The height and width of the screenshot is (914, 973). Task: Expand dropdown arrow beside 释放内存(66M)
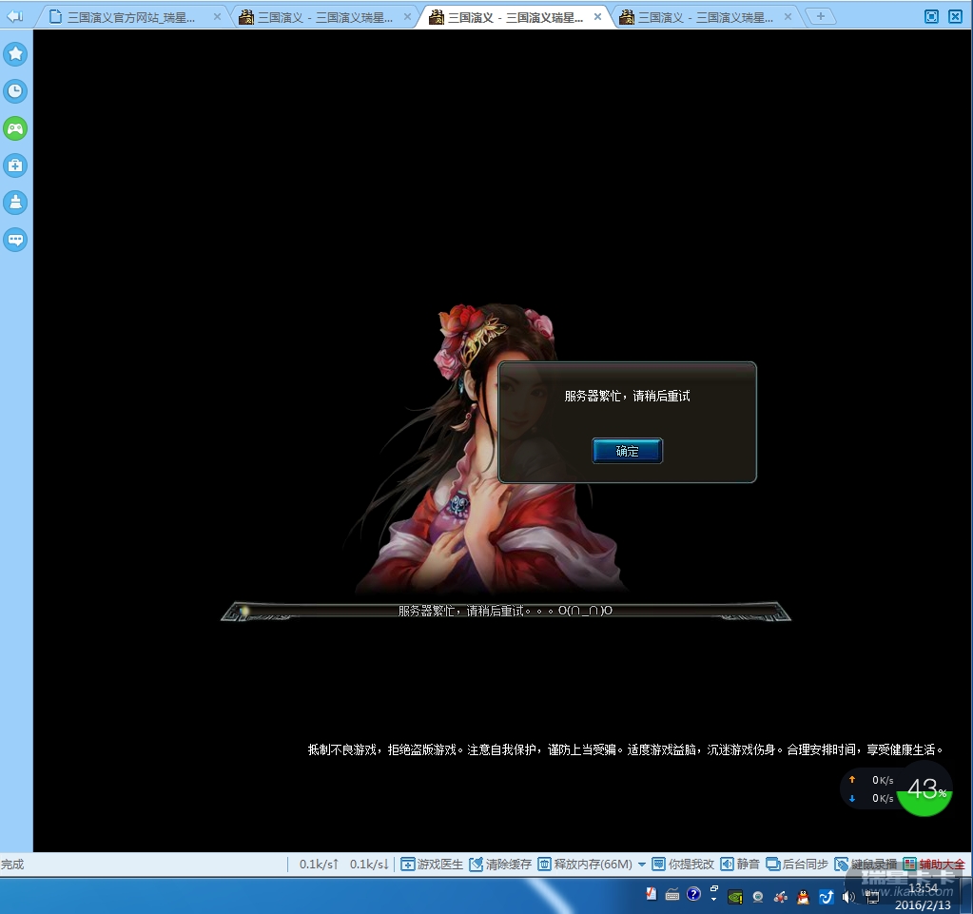[642, 864]
